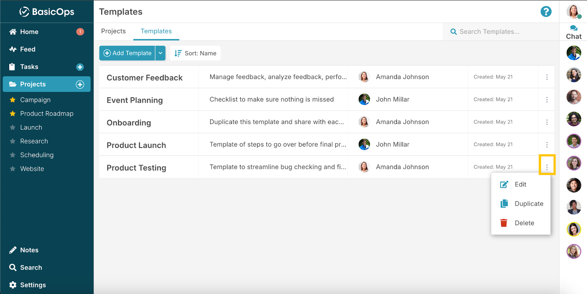
Task: Open more options for Event Planning template
Action: (x=547, y=100)
